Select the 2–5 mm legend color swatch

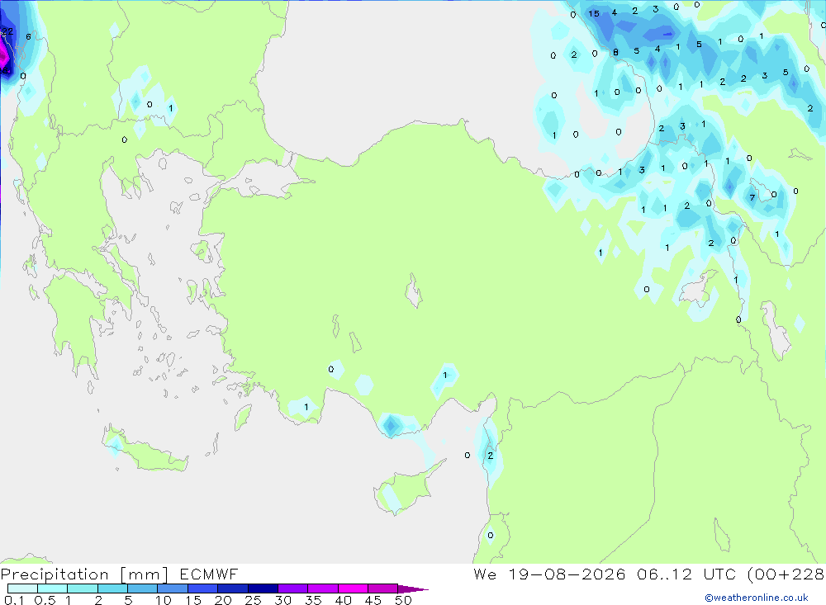pyautogui.click(x=112, y=588)
